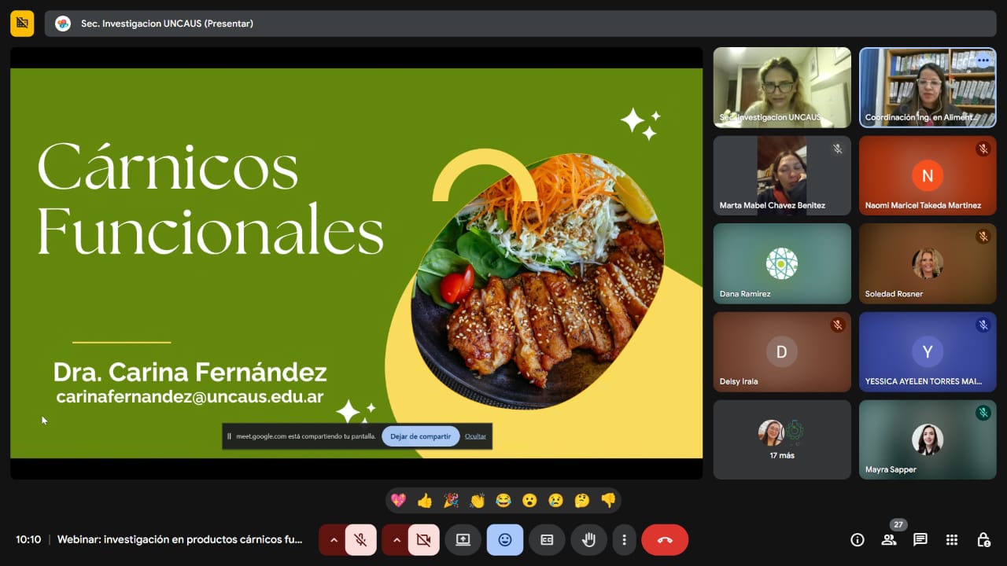Select Delsy Irala participant tile
Viewport: 1007px width, 566px height.
point(782,351)
